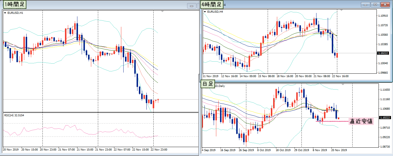Viewport: 393px width, 156px height.
Task: Click 8 Oct 2019 on Daily time axis
Action: click(x=264, y=150)
